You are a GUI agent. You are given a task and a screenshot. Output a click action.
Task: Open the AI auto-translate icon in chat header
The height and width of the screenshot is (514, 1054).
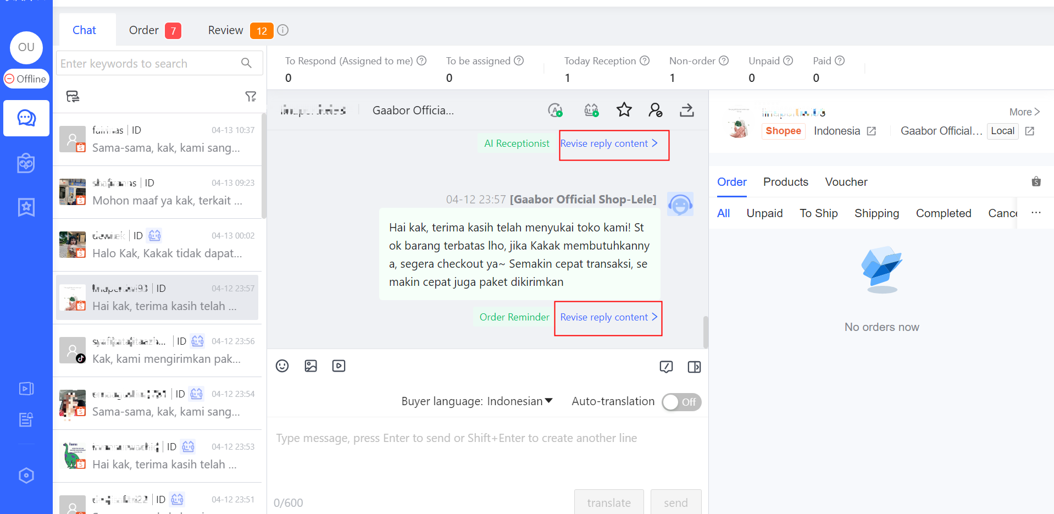(x=556, y=110)
